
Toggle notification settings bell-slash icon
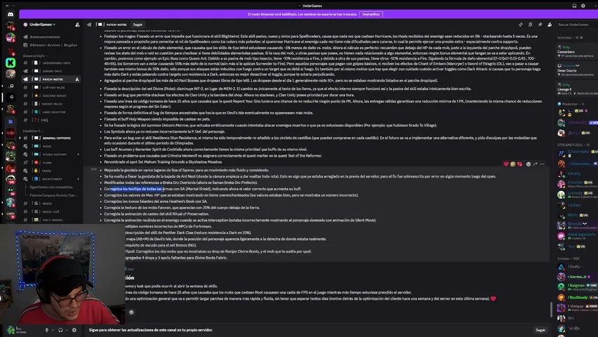tap(531, 25)
